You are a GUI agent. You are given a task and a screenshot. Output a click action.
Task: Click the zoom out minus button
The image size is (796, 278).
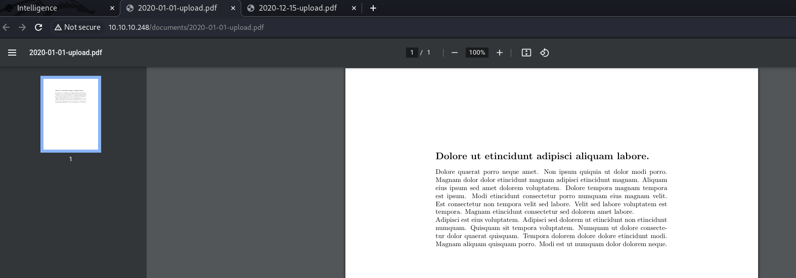tap(455, 53)
